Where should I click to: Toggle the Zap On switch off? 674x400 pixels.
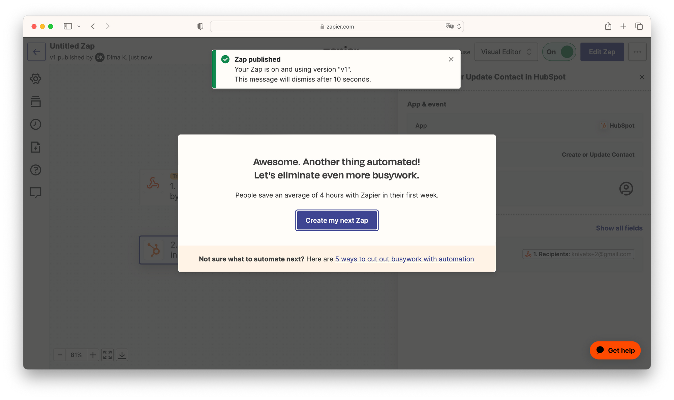[x=559, y=52]
